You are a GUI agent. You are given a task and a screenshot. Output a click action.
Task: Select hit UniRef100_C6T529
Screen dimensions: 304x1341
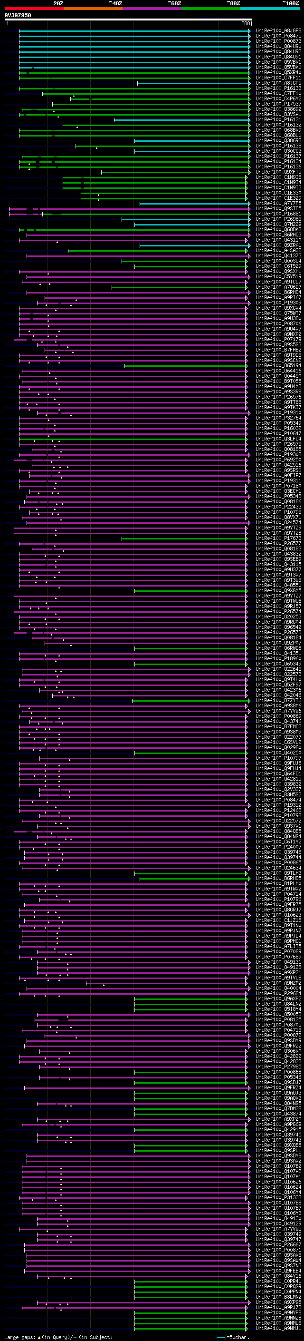(278, 266)
